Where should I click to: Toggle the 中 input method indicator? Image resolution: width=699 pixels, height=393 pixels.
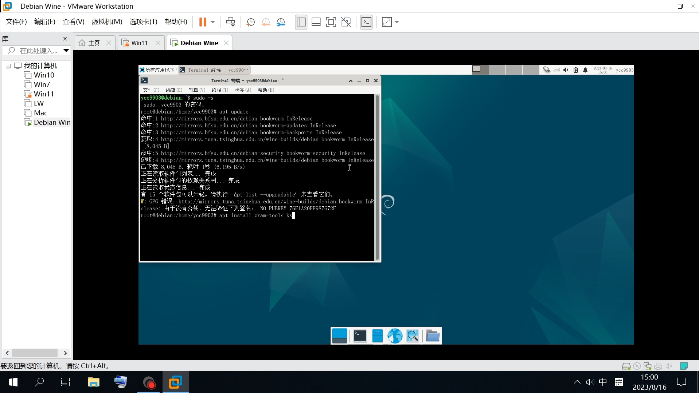click(603, 382)
